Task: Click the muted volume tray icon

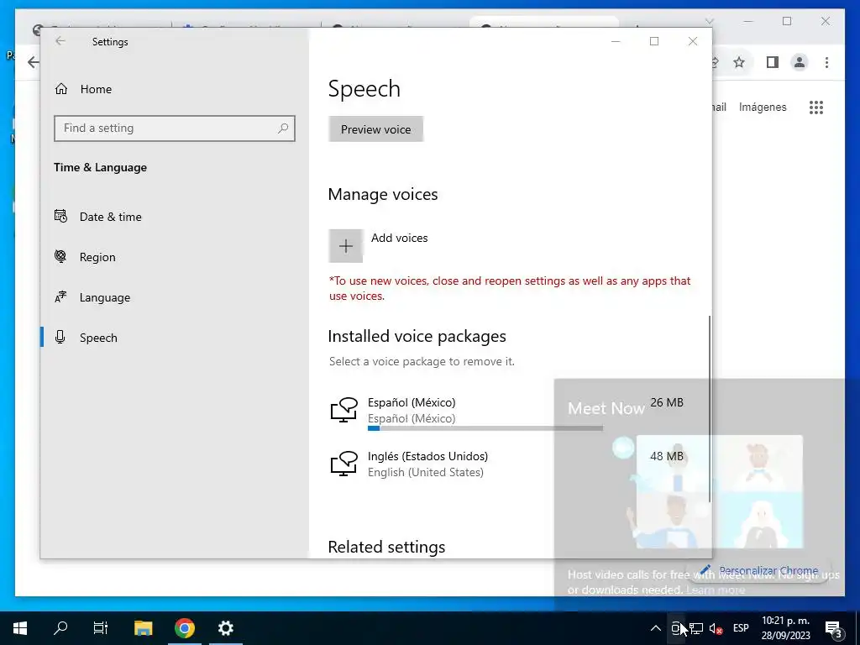Action: point(716,628)
